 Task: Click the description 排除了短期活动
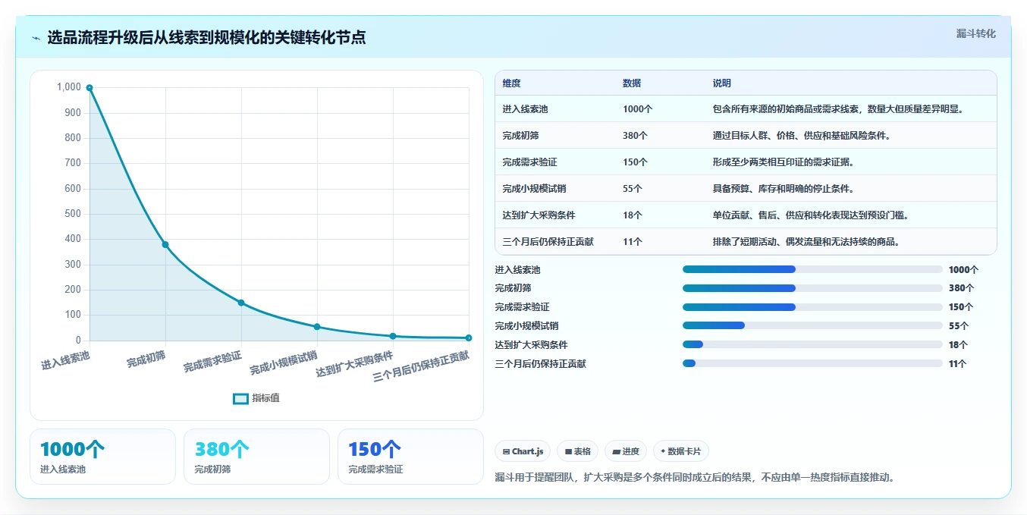[x=806, y=242]
